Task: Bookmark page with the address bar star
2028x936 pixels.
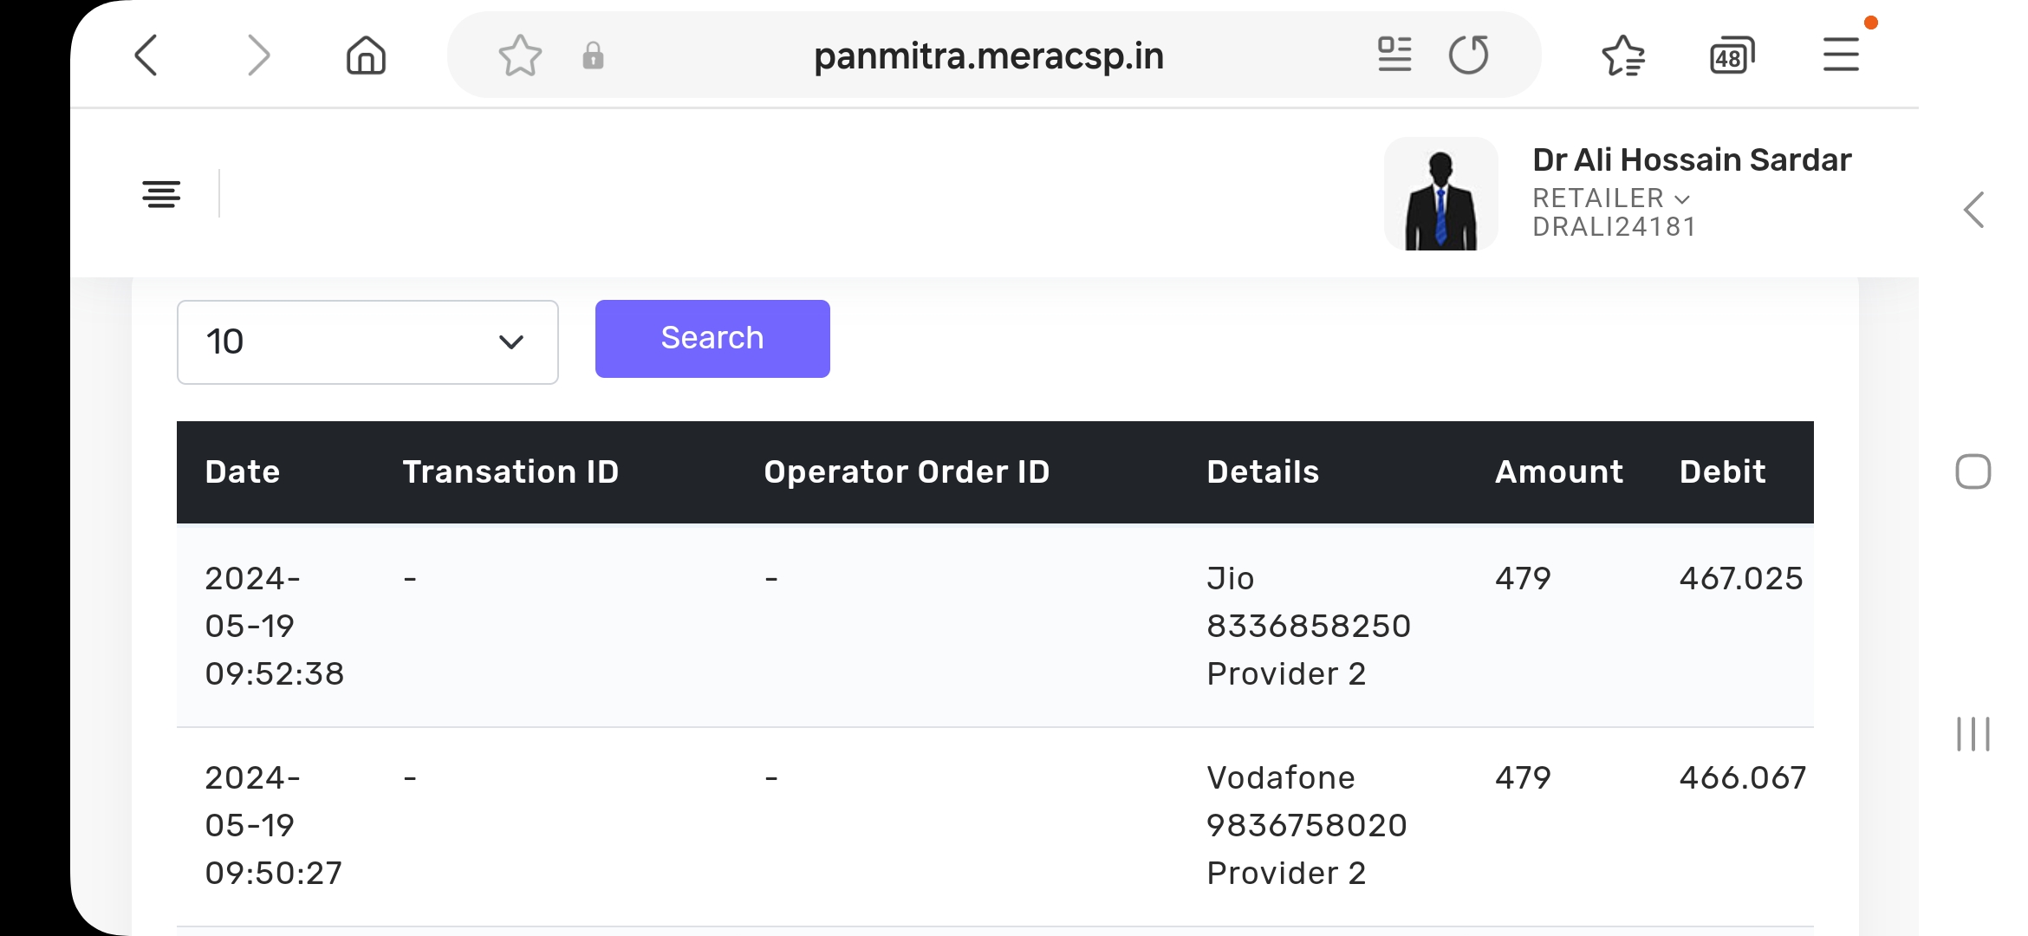Action: coord(520,56)
